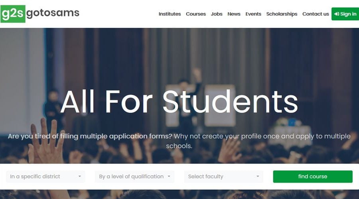
Task: Click the qualification dropdown caret
Action: 169,176
